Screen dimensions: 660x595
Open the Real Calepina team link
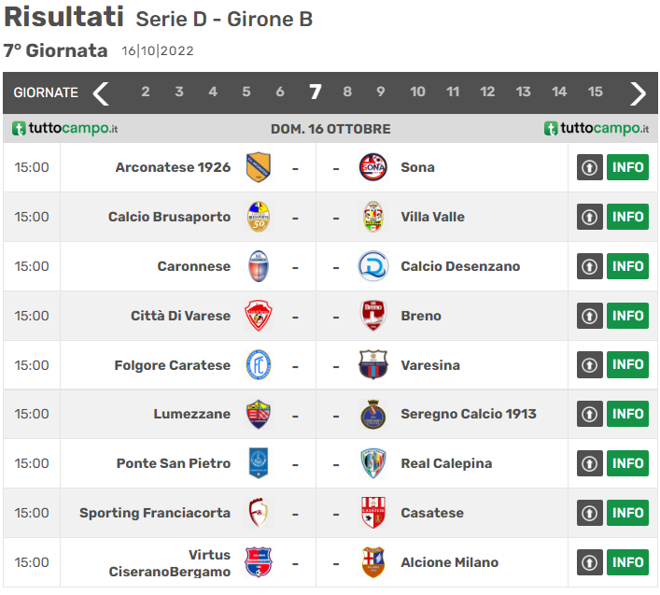tap(446, 463)
